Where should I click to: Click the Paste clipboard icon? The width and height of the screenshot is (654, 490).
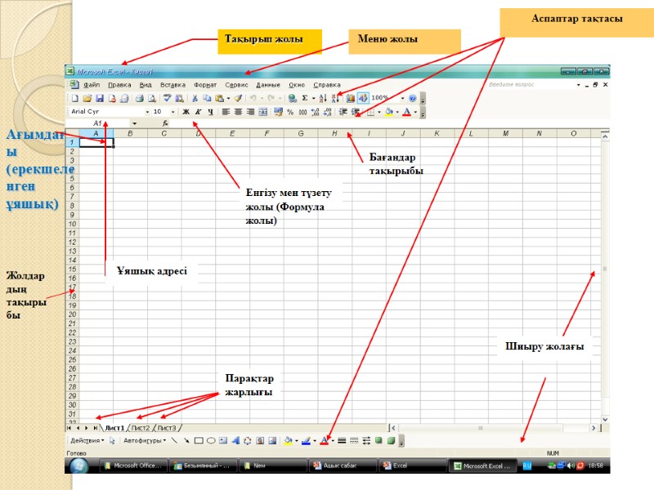click(219, 98)
